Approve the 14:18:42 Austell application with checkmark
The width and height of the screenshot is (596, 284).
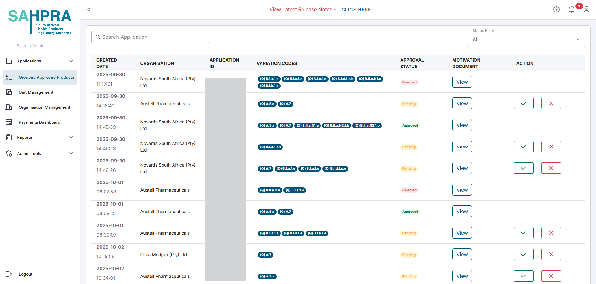523,103
